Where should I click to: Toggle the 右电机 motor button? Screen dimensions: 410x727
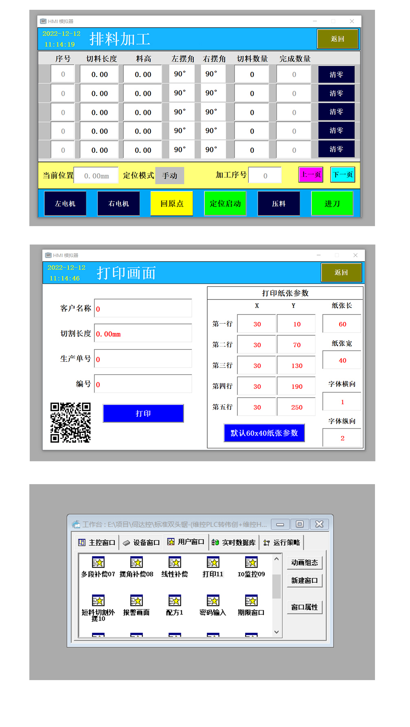pos(118,203)
